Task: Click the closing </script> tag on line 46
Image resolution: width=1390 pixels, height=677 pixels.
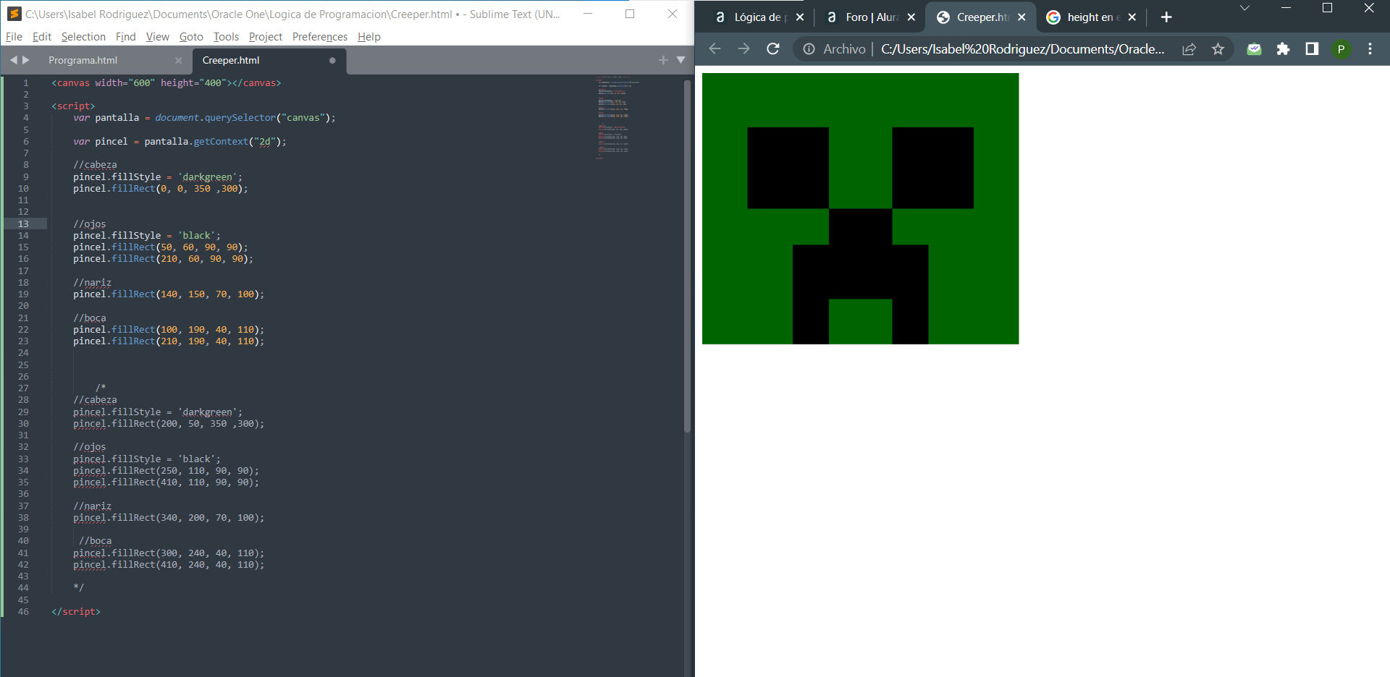Action: pos(76,612)
